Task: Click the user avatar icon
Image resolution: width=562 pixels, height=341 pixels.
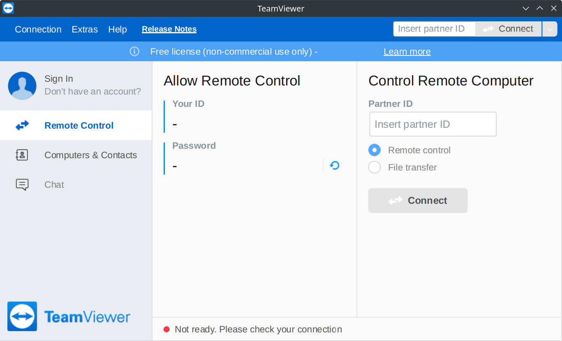Action: click(x=22, y=86)
